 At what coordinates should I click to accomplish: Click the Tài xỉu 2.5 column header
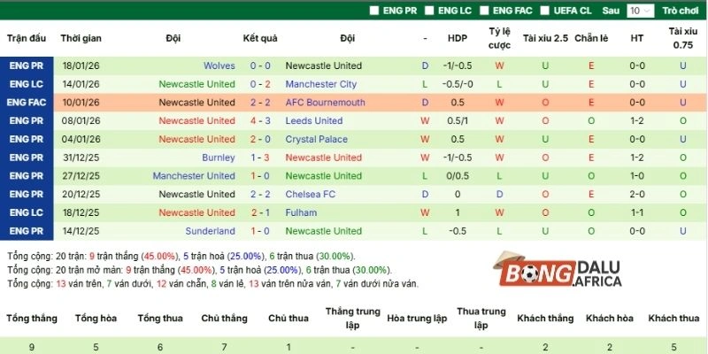[x=544, y=39]
